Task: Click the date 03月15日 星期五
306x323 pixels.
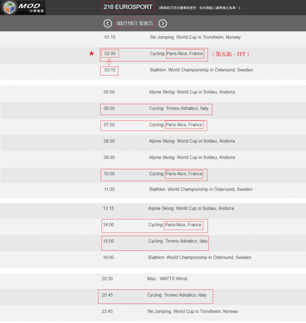Action: pos(135,23)
